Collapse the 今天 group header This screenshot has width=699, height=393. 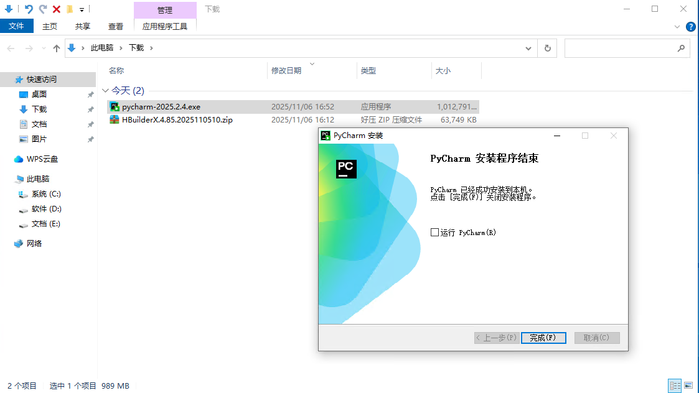pos(106,91)
